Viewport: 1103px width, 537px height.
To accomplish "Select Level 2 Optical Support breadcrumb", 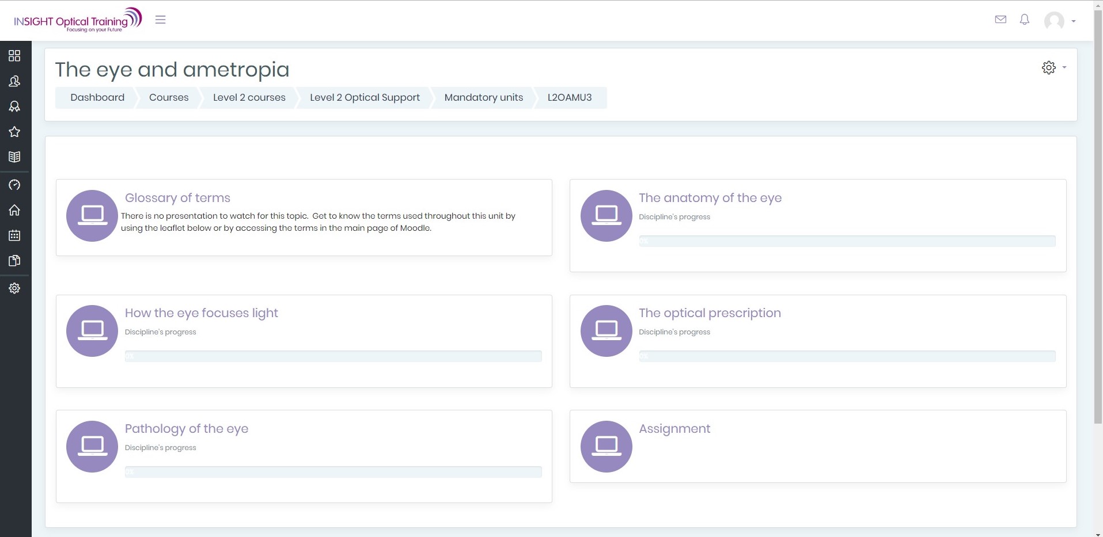I will tap(365, 97).
